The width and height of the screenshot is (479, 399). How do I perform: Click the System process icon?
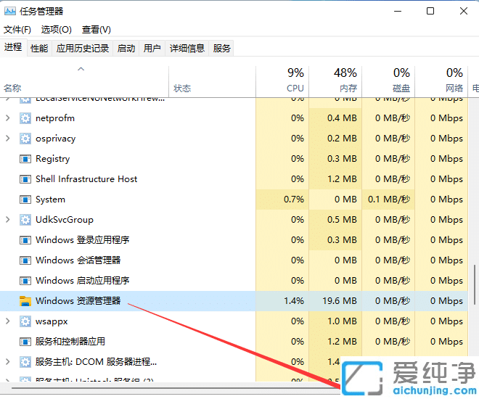coord(25,199)
